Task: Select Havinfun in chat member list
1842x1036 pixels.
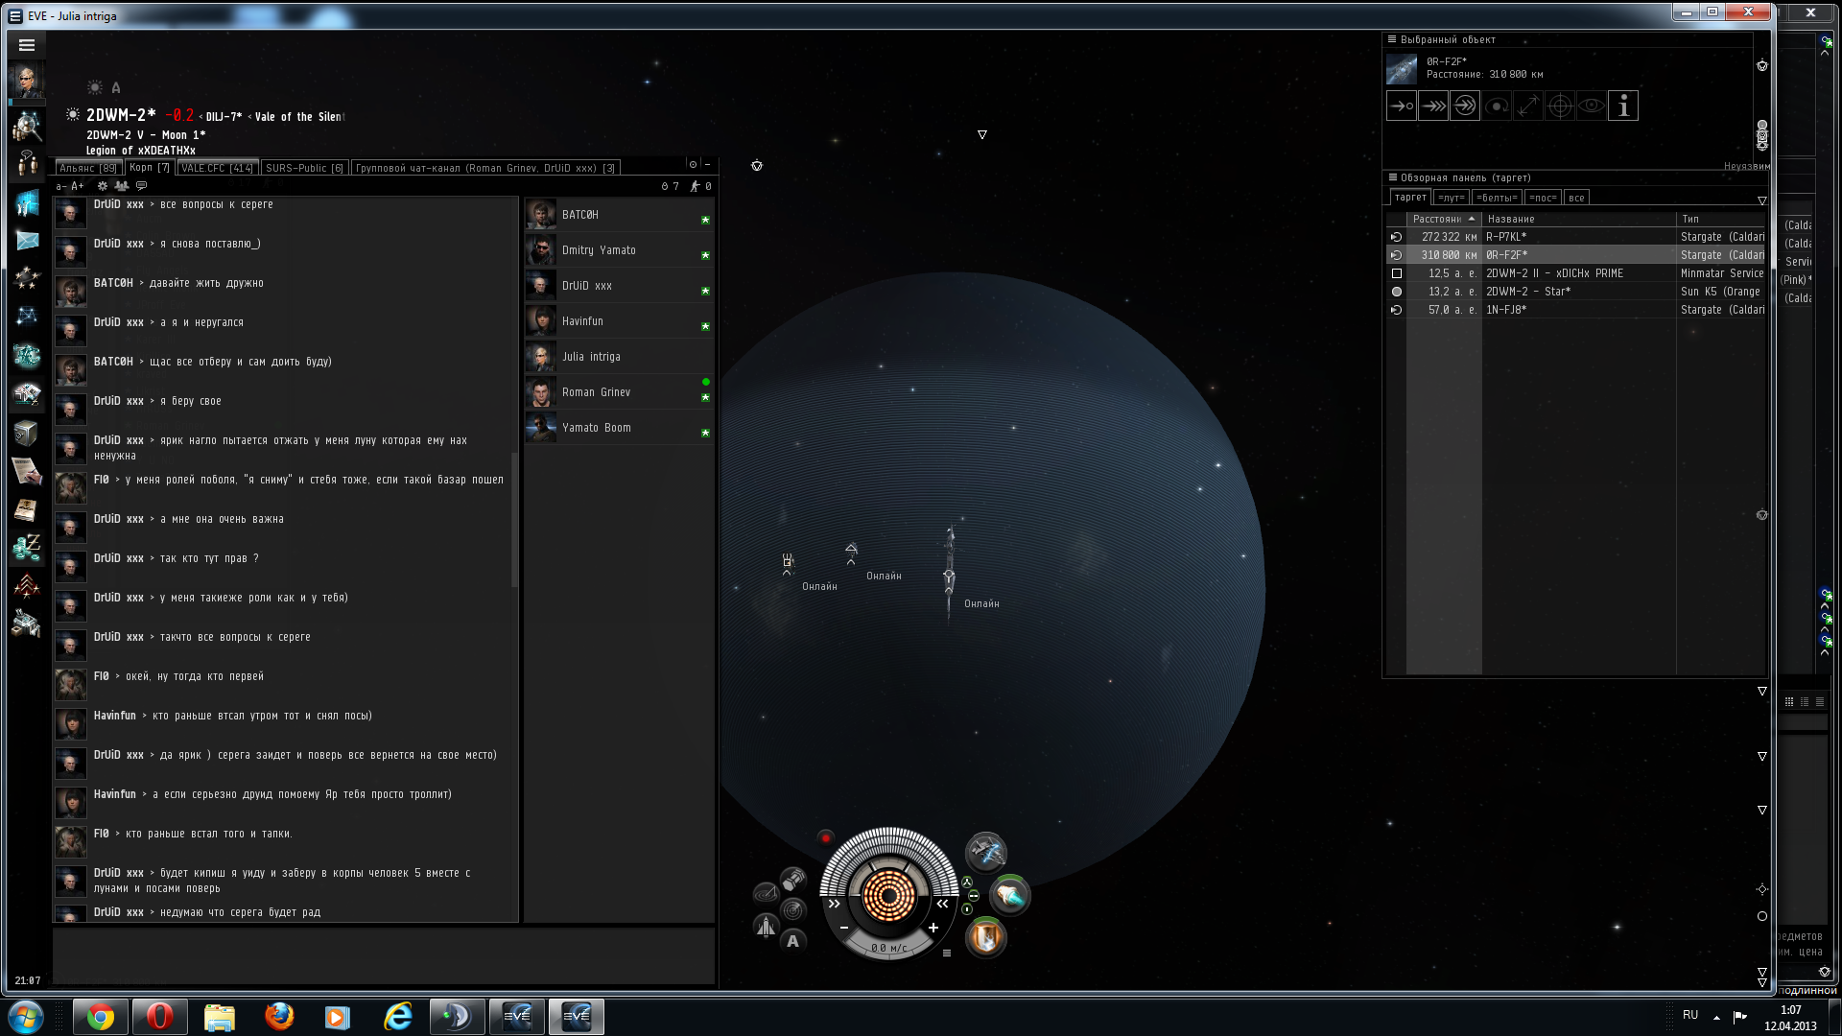Action: click(x=619, y=321)
